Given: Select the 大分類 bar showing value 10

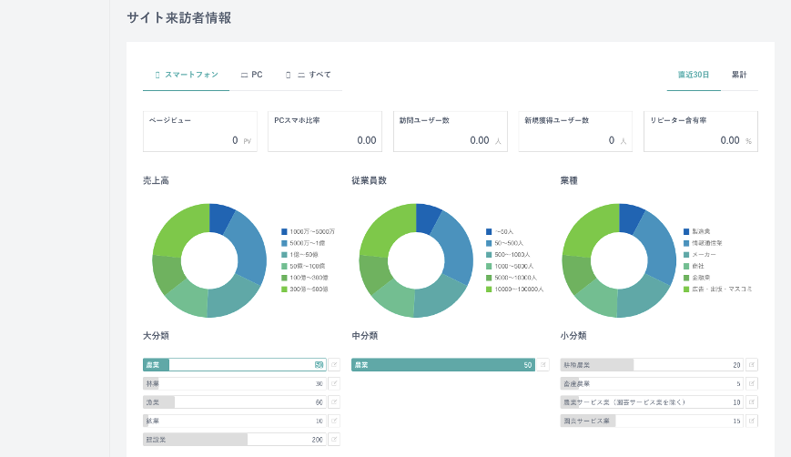Looking at the screenshot, I should pos(235,421).
